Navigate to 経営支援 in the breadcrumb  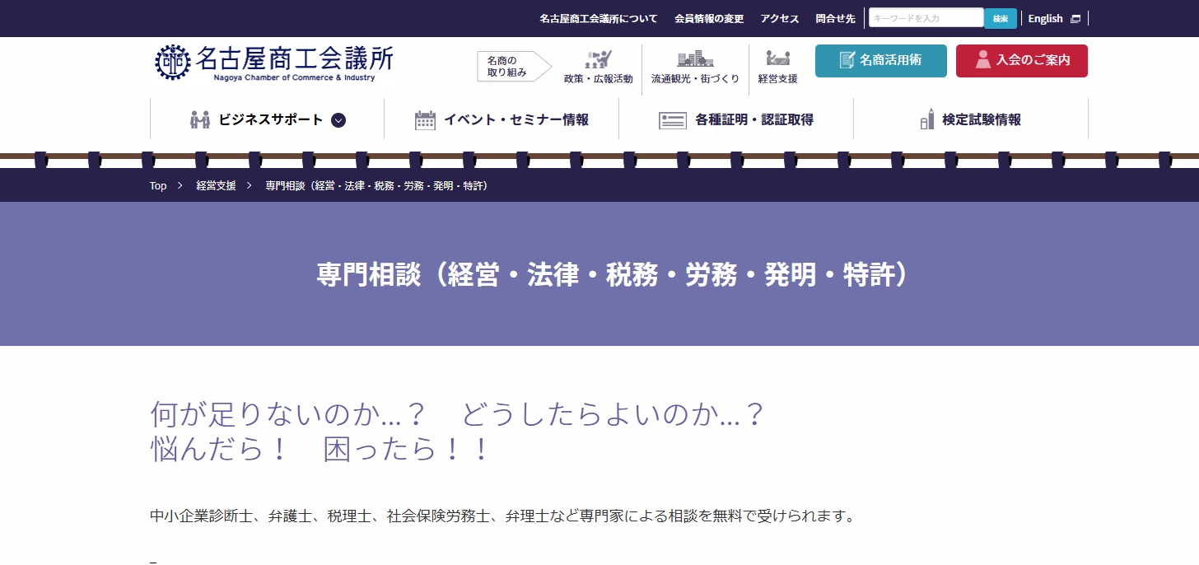click(x=216, y=186)
